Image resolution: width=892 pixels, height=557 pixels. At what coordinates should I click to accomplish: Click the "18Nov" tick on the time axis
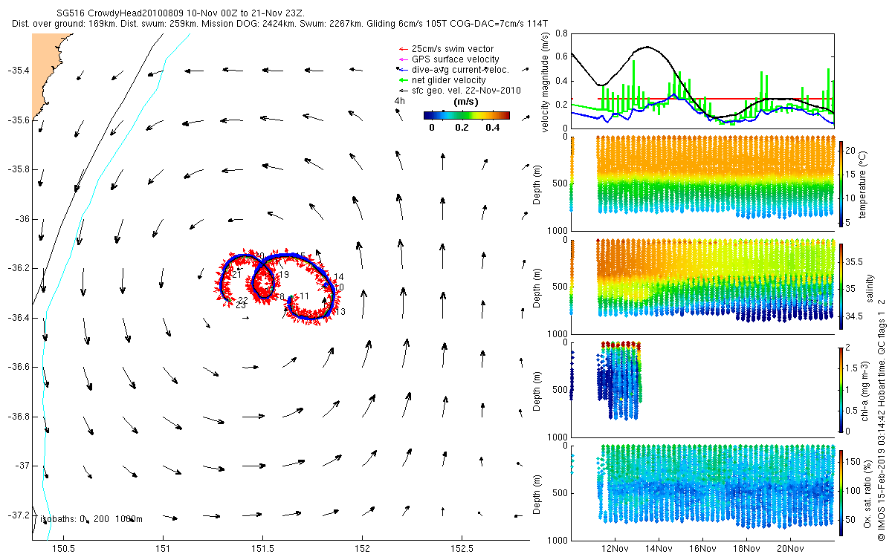click(746, 549)
